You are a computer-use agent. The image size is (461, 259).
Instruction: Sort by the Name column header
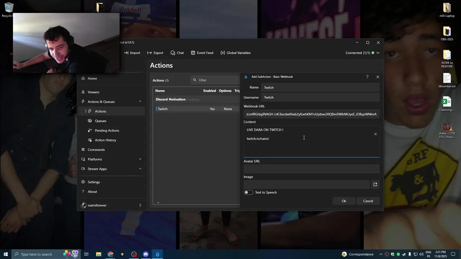(160, 91)
